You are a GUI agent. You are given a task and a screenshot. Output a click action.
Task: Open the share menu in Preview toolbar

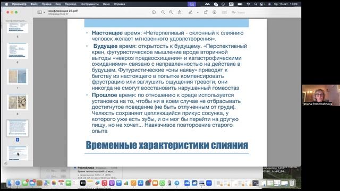[180, 12]
